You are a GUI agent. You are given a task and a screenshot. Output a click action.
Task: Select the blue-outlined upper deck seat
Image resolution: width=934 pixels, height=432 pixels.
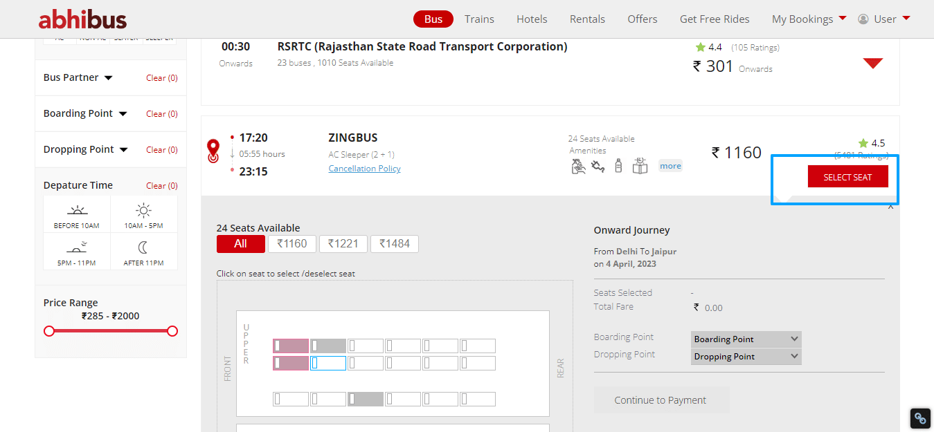click(x=328, y=364)
